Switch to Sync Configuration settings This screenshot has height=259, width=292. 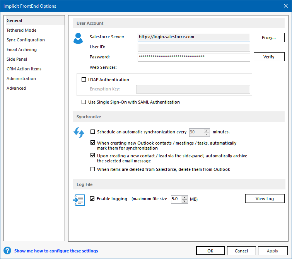[x=26, y=40]
